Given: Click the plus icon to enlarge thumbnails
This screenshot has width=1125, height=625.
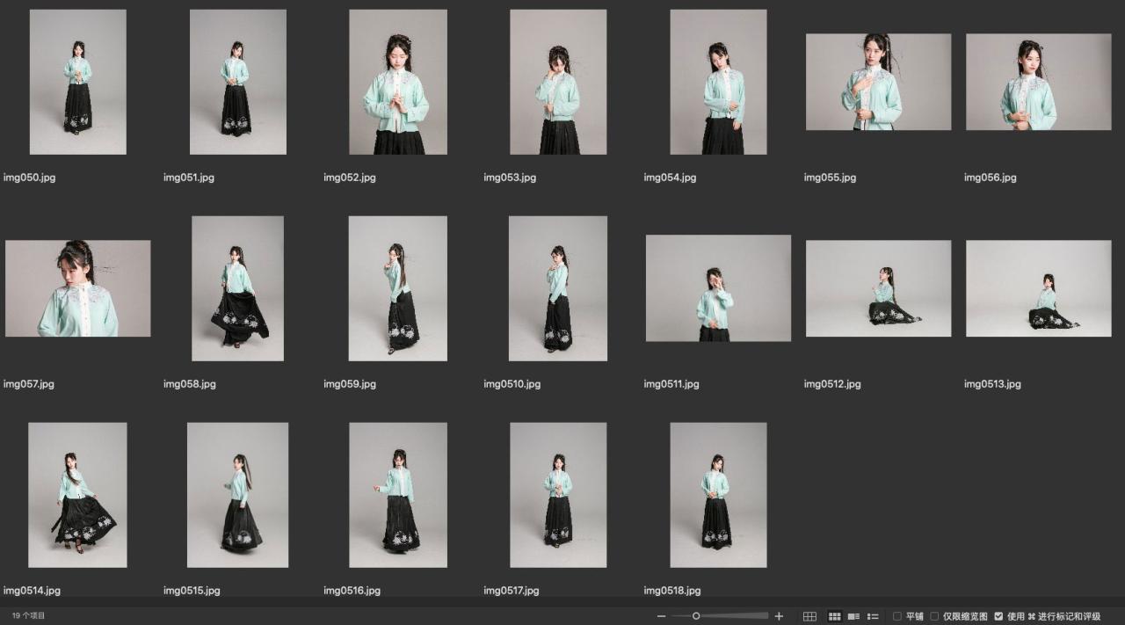Looking at the screenshot, I should (x=779, y=616).
